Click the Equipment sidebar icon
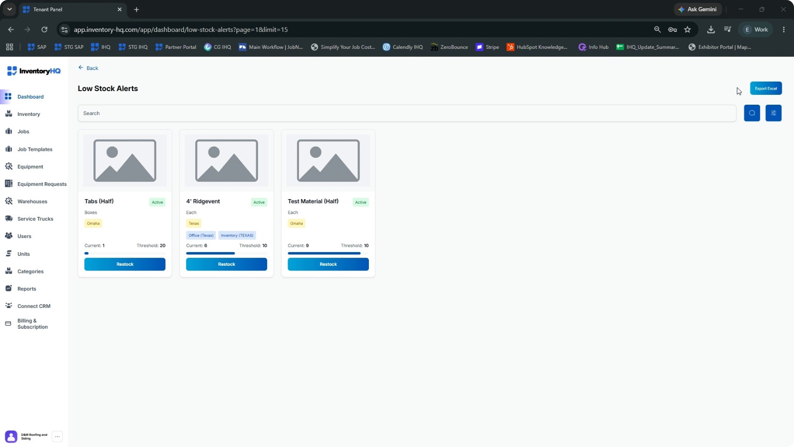 coord(8,166)
